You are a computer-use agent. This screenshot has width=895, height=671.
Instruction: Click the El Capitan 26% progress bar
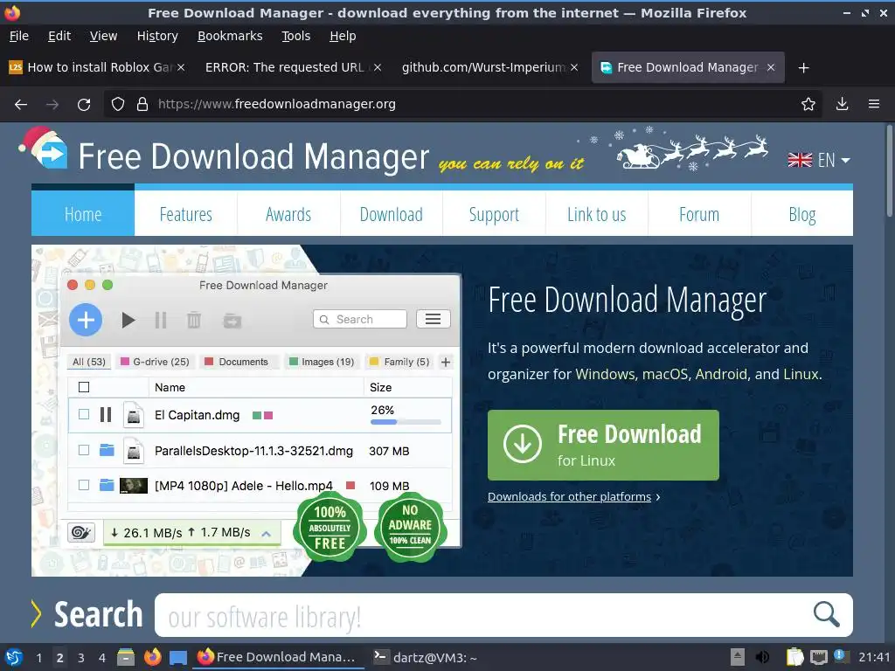[x=406, y=422]
